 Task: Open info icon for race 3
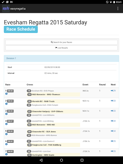(x=6, y=114)
